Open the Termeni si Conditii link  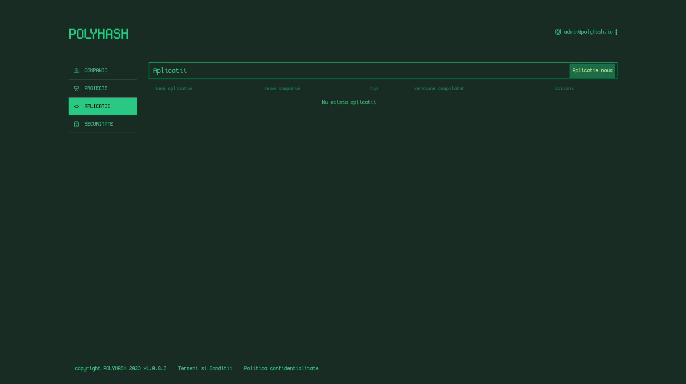pos(205,368)
